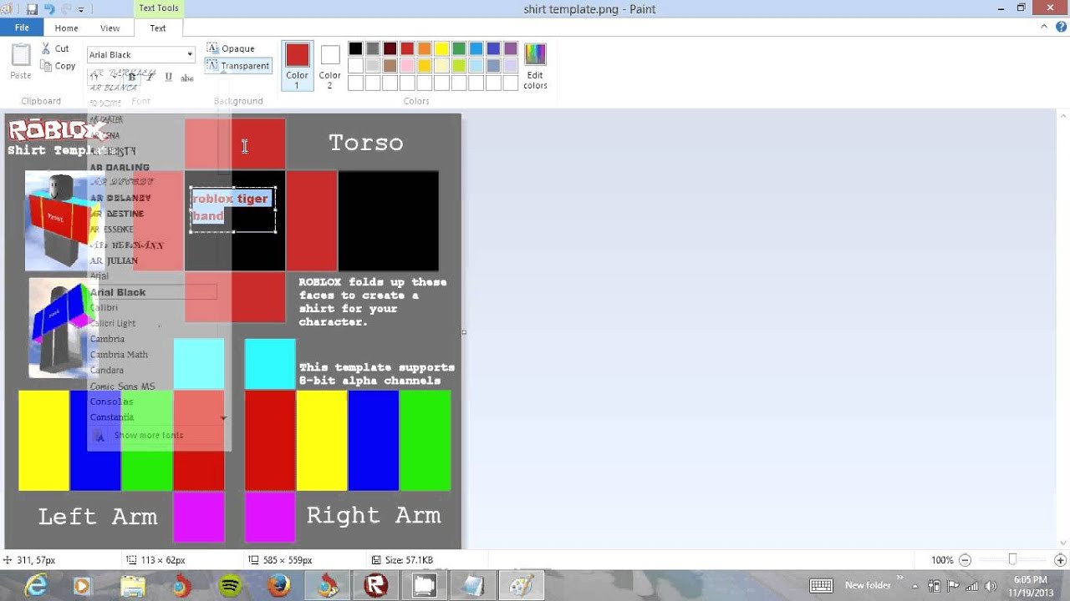
Task: Click the Save icon in quick access toolbar
Action: point(32,9)
